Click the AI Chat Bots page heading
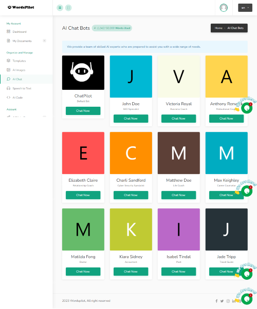 click(76, 28)
